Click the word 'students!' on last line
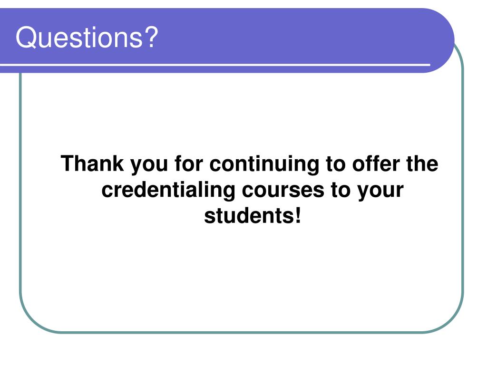Screen dimensions: 487x365 (x=253, y=216)
